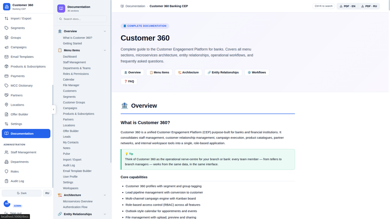Jump to the Workflows quick tab
The height and width of the screenshot is (219, 390).
click(x=257, y=73)
